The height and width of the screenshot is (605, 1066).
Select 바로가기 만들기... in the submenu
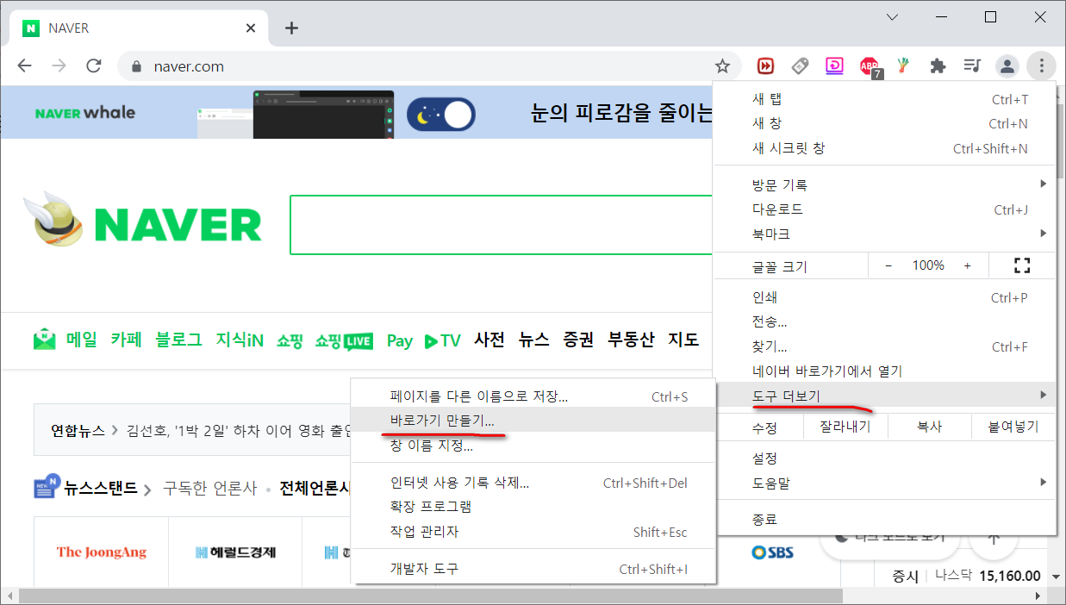(x=533, y=421)
